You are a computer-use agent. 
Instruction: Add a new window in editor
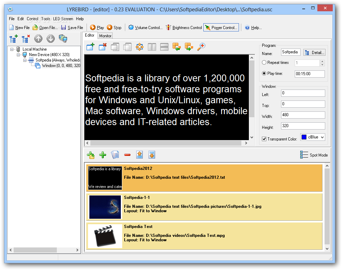point(90,46)
